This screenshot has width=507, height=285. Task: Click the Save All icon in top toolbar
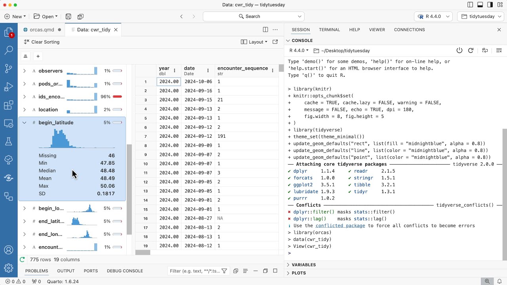click(80, 17)
